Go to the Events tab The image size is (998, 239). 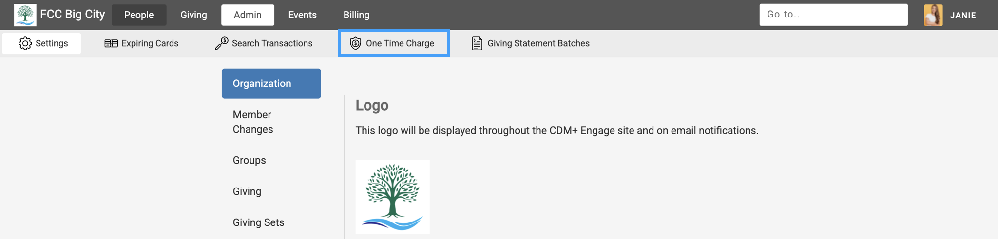302,15
